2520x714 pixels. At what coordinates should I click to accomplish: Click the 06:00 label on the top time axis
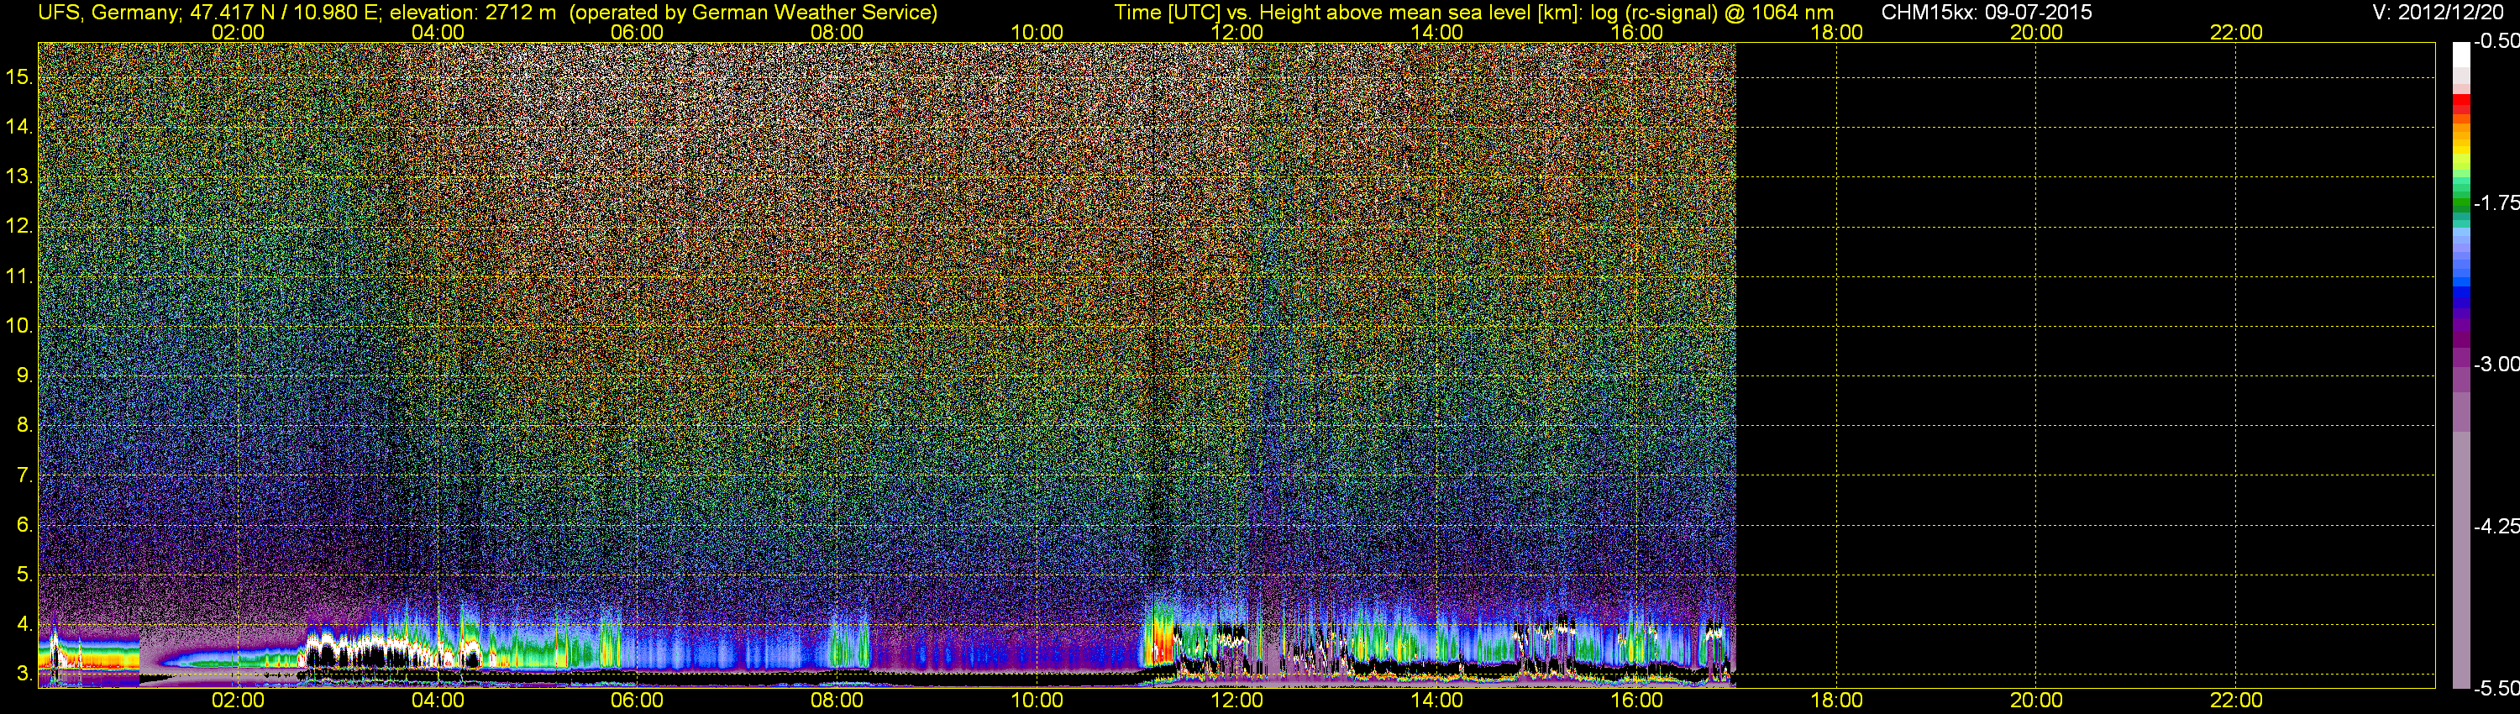pos(637,32)
